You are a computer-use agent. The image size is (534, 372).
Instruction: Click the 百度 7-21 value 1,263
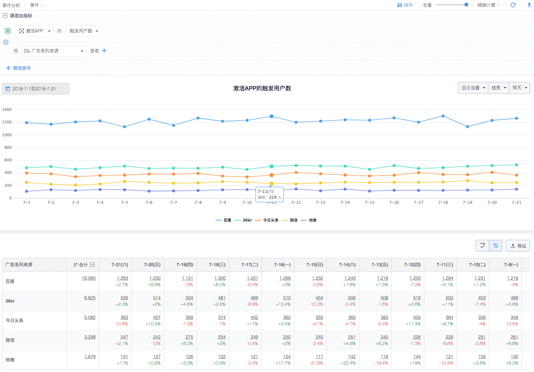click(x=122, y=278)
